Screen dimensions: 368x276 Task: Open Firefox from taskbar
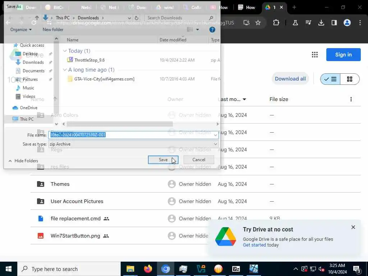(148, 269)
